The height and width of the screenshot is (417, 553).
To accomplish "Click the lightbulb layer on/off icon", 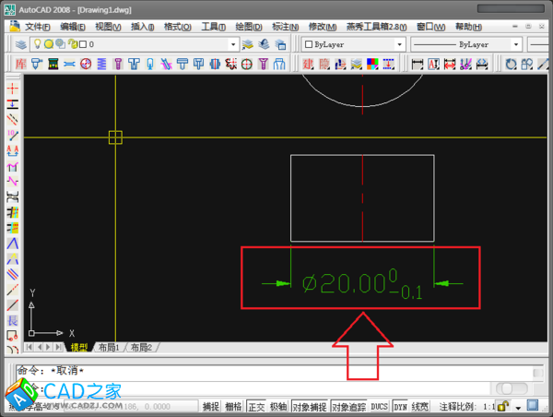I will point(37,44).
